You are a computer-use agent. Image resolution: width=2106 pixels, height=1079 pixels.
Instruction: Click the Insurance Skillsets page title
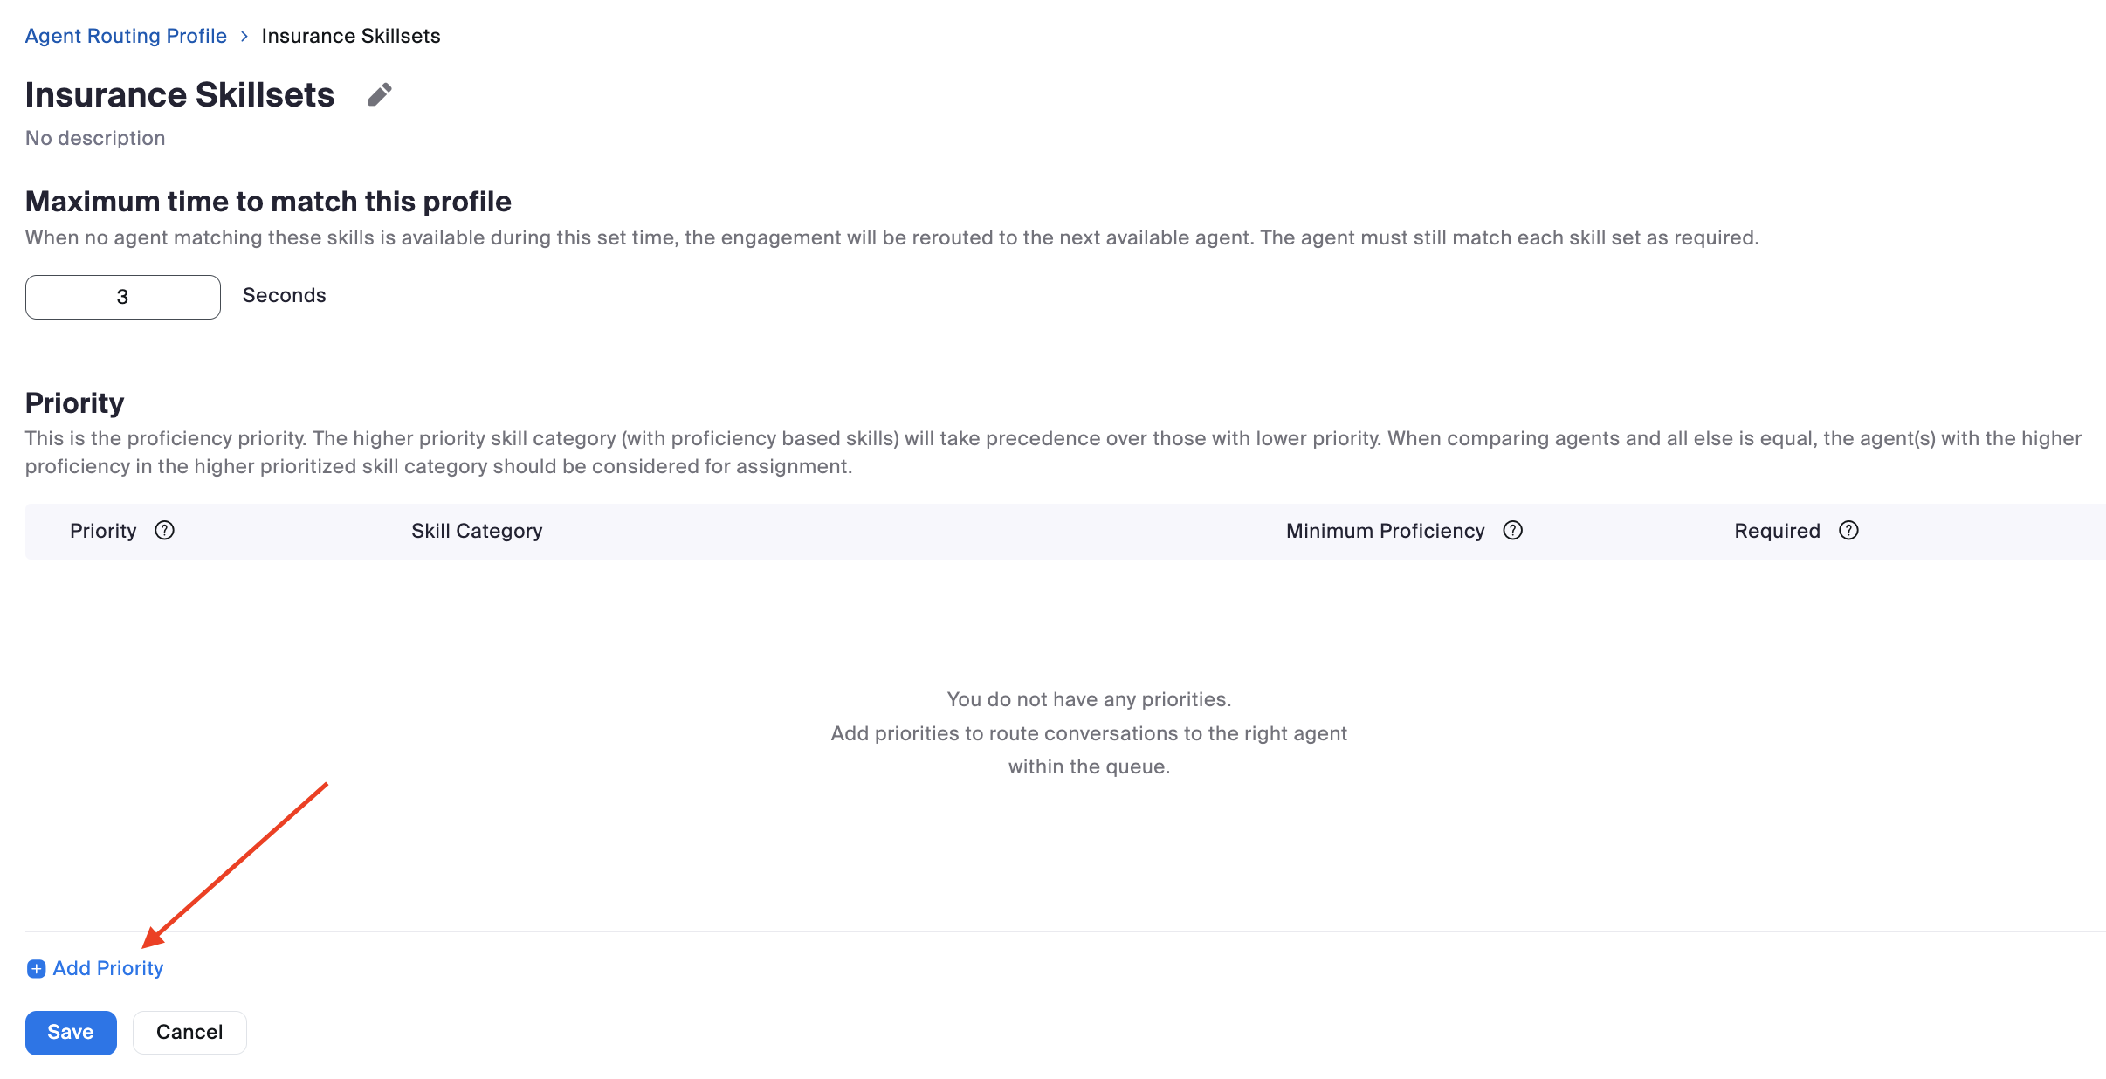(x=180, y=94)
